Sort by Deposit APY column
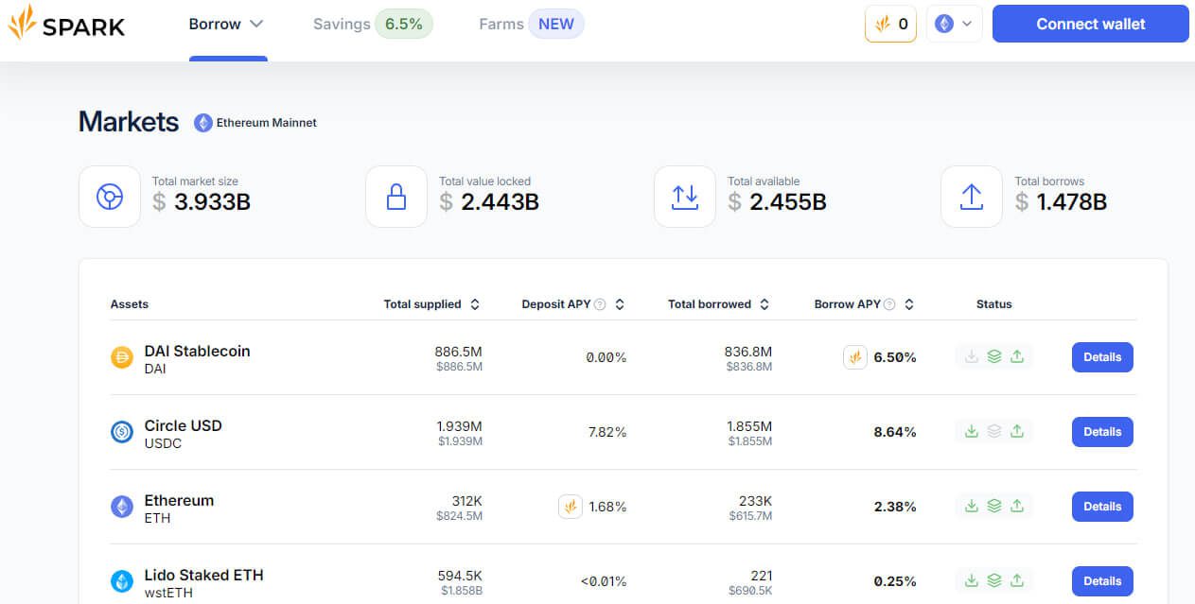Viewport: 1195px width, 604px height. coord(573,304)
